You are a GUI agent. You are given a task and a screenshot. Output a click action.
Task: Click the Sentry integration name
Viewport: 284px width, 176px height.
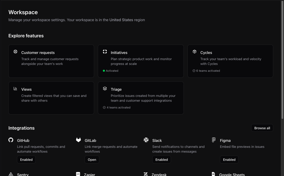pos(23,174)
